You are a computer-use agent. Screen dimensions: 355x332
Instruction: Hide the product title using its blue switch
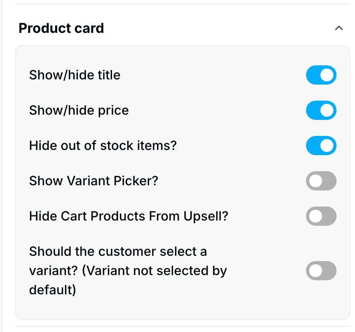pos(321,75)
